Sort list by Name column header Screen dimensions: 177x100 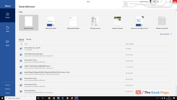coord(26,44)
